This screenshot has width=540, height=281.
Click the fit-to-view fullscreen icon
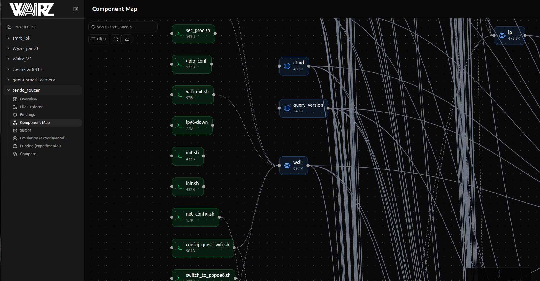[116, 39]
